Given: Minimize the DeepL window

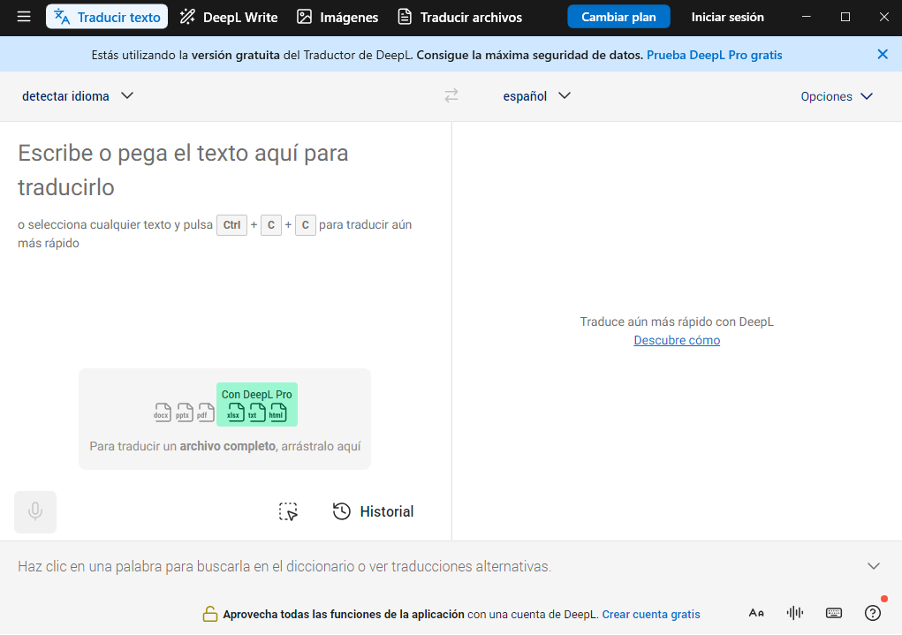Looking at the screenshot, I should (807, 17).
